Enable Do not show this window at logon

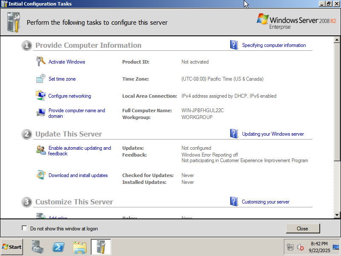click(x=24, y=228)
